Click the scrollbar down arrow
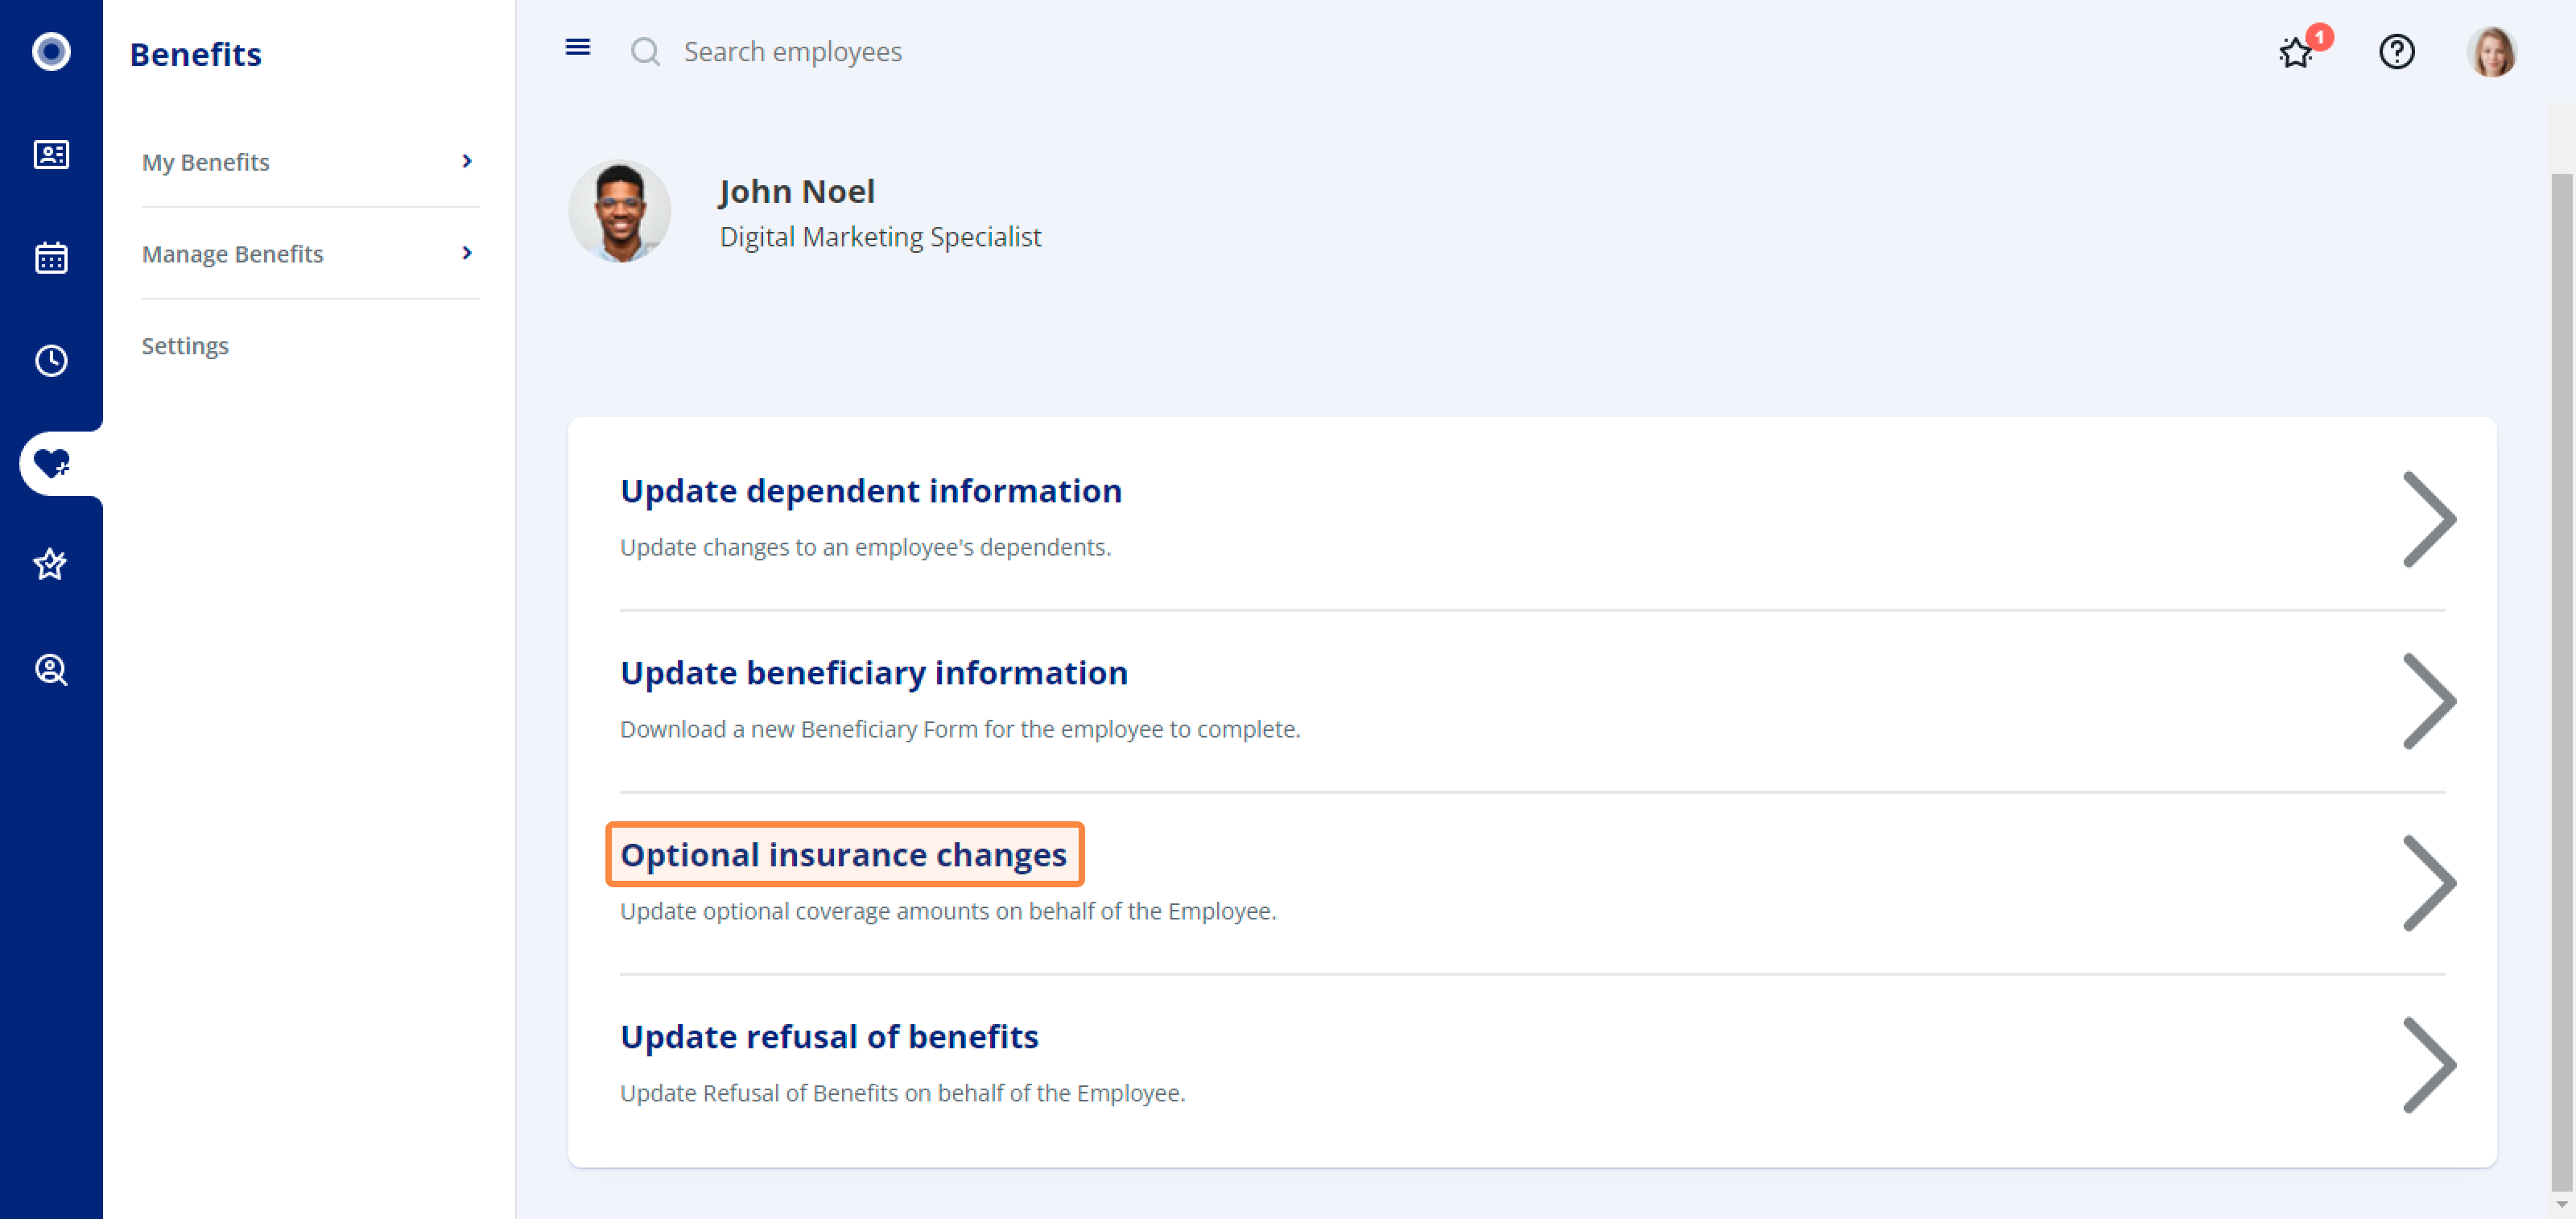The width and height of the screenshot is (2576, 1219). click(2561, 1205)
